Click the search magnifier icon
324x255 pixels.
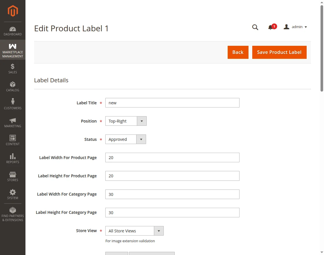pos(255,27)
